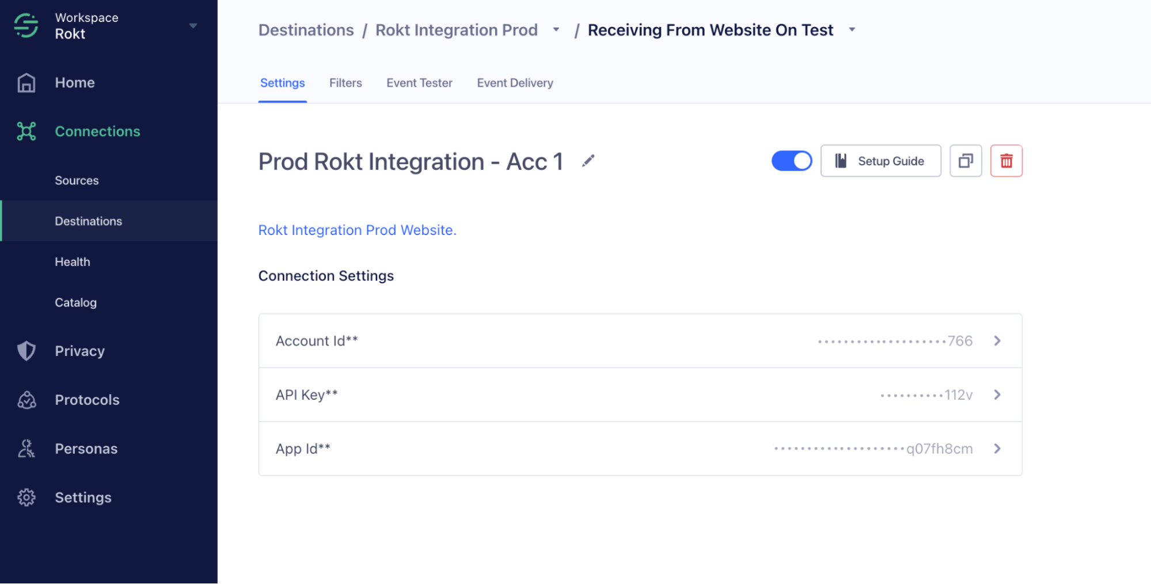Follow the Rokt Integration Prod Website link
The width and height of the screenshot is (1151, 584).
(358, 230)
